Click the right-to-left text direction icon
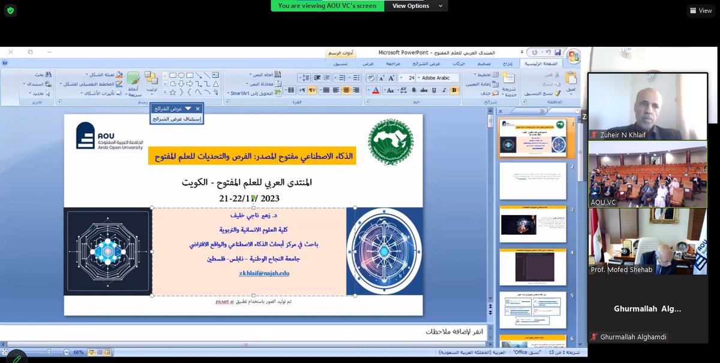This screenshot has width=720, height=363. (x=312, y=90)
